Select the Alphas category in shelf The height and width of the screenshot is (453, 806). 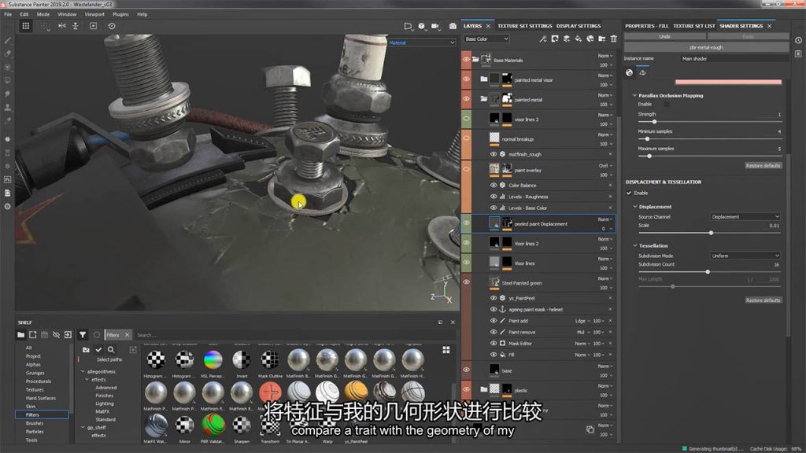(33, 365)
